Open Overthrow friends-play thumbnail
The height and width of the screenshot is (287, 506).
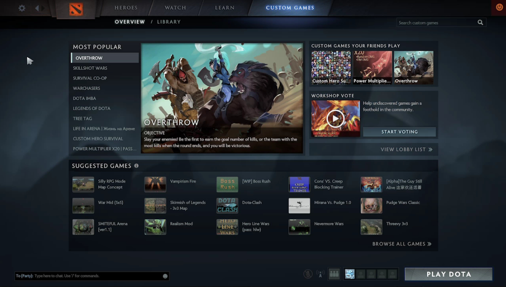pyautogui.click(x=414, y=67)
